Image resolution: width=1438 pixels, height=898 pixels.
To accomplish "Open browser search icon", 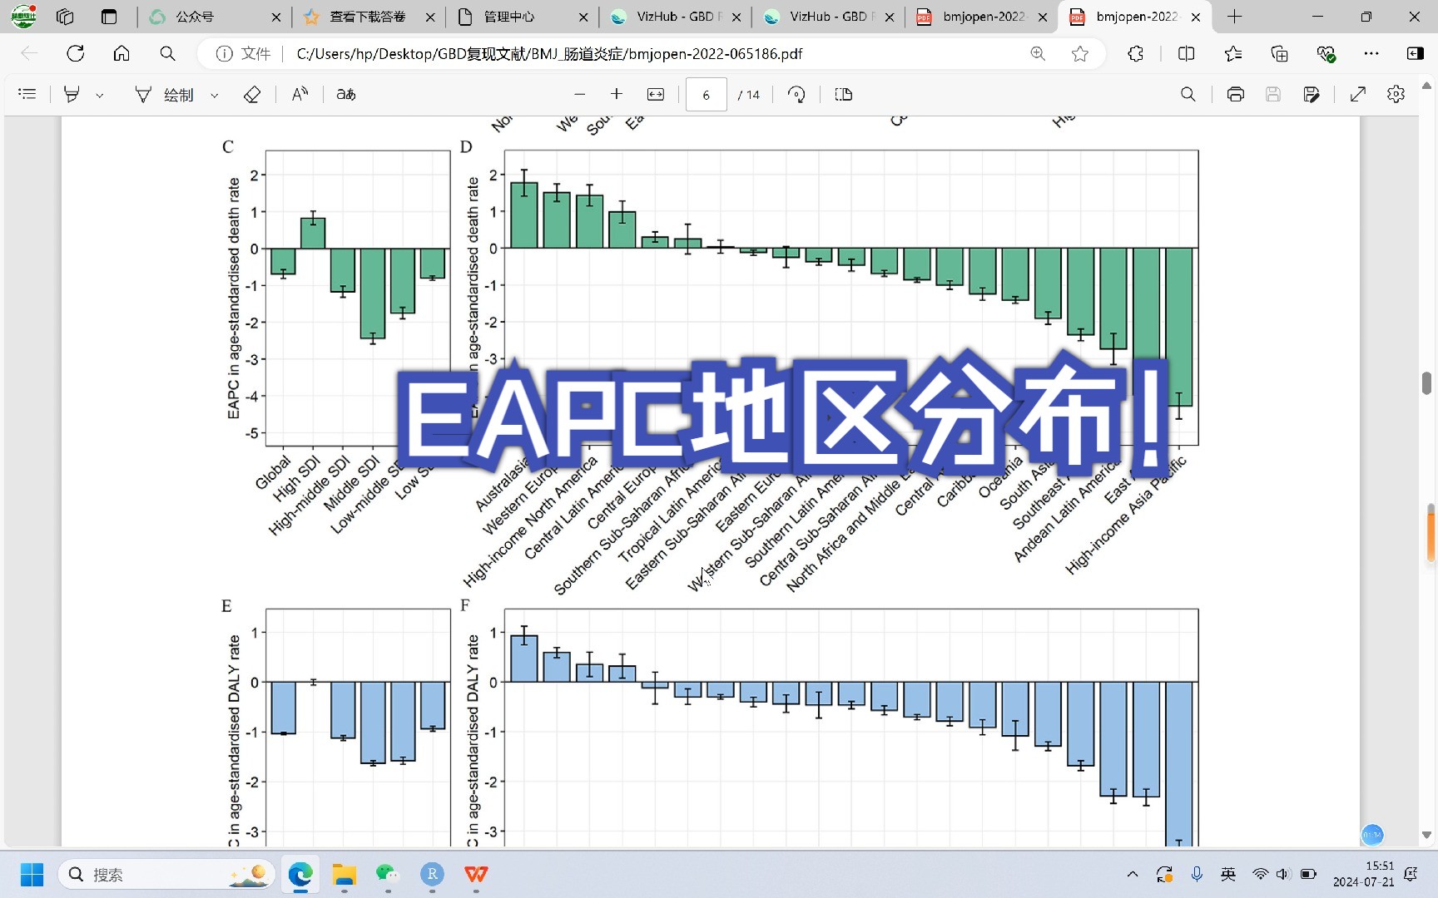I will point(167,53).
